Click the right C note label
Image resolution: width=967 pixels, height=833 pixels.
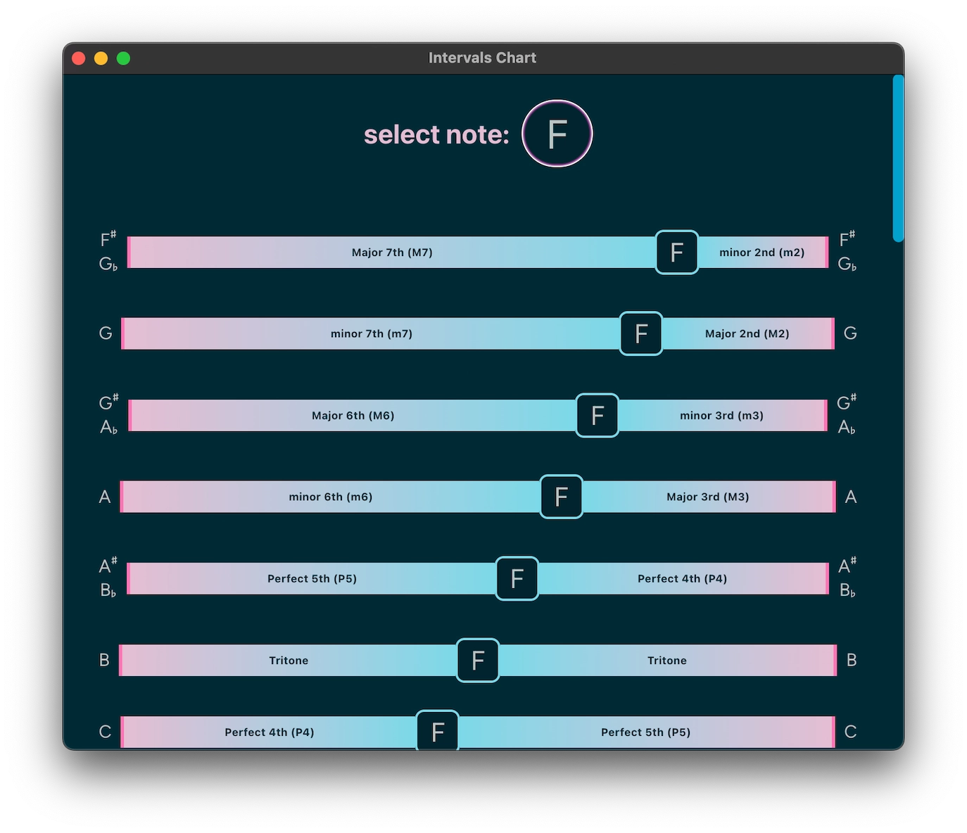[850, 732]
